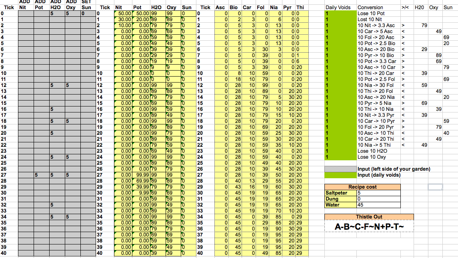
Task: Select the Daily Voids column header
Action: (340, 8)
